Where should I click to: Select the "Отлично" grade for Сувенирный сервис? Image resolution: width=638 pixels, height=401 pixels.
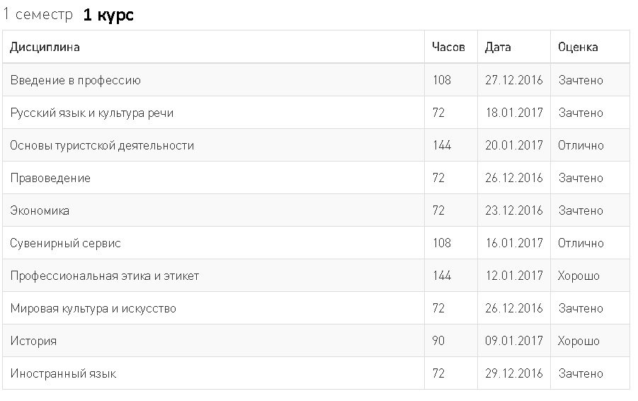pos(581,243)
